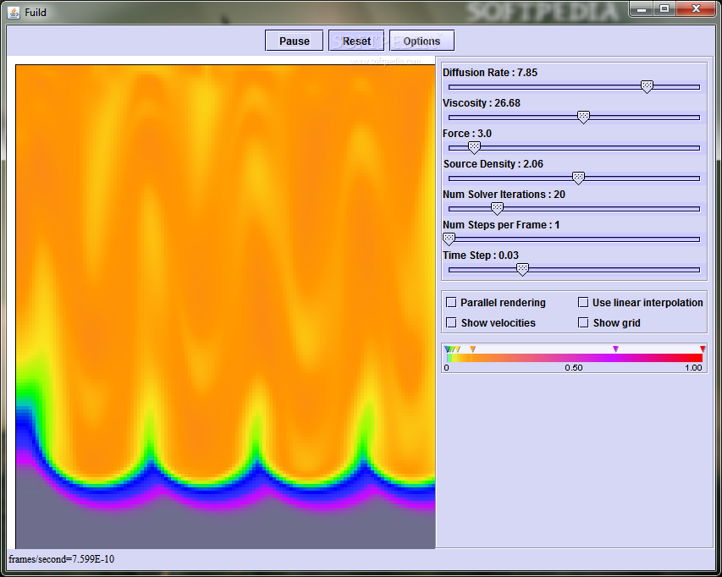Click the 'Num Solver Iterations : 20' label
This screenshot has width=722, height=577.
coord(504,195)
